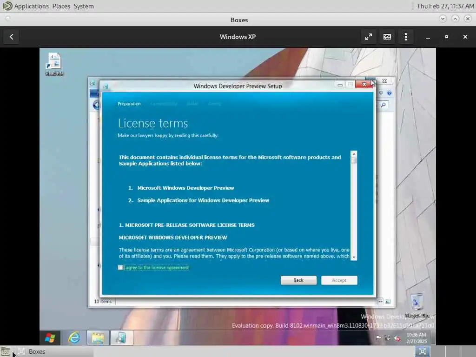Screen dimensions: 476x357
Task: Click search icon in Explorer window behind
Action: click(x=383, y=105)
